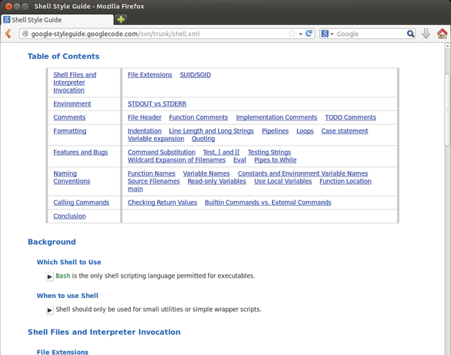451x355 pixels.
Task: Open the Eval link
Action: coord(240,160)
